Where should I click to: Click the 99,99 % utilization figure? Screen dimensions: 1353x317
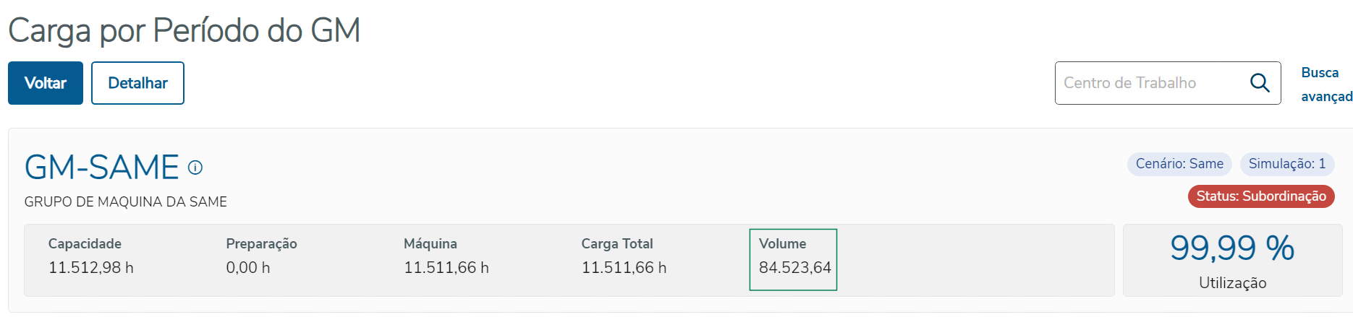(1232, 248)
